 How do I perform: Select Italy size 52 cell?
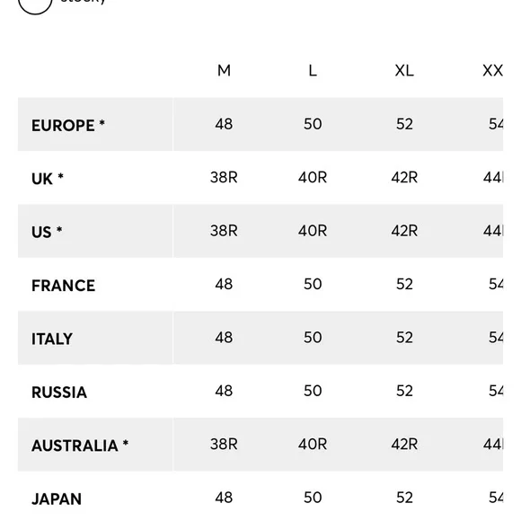click(x=404, y=338)
